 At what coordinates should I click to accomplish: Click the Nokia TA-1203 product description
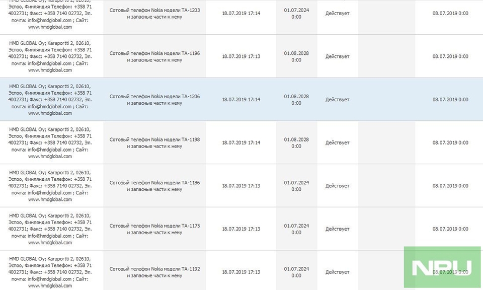154,14
